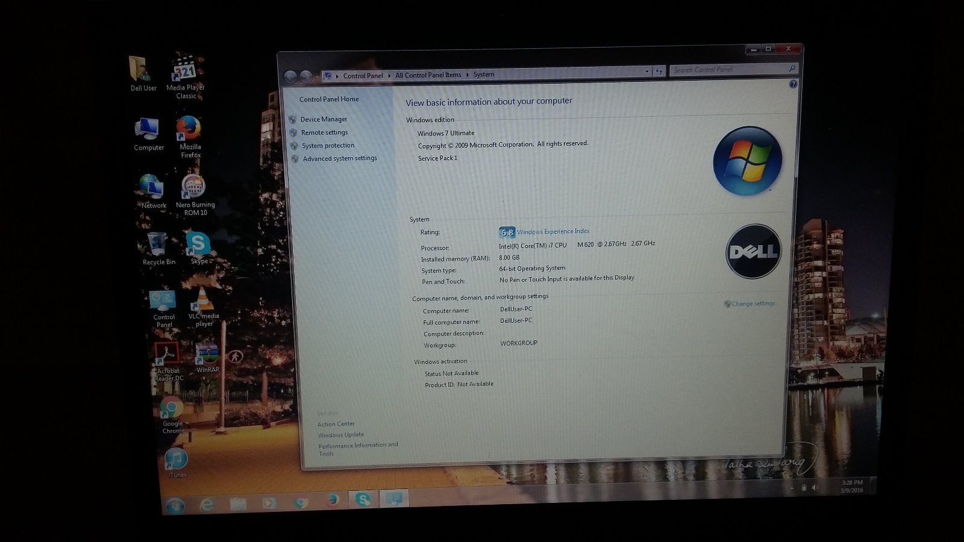
Task: Select the Network desktop icon
Action: click(x=153, y=192)
